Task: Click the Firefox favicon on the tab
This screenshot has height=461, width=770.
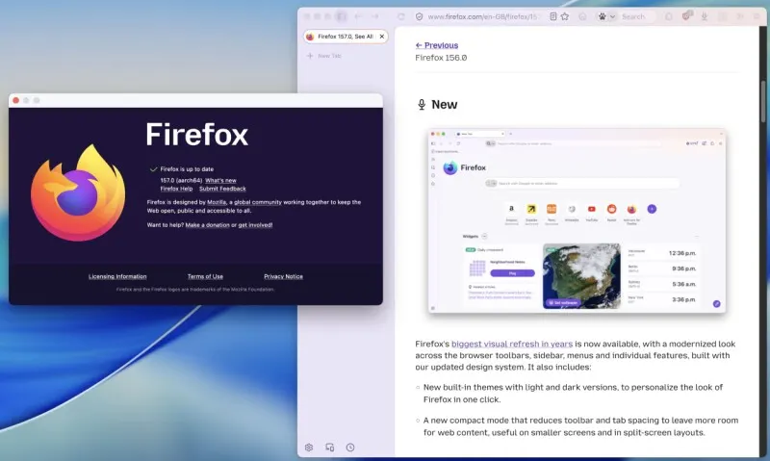Action: (x=310, y=37)
